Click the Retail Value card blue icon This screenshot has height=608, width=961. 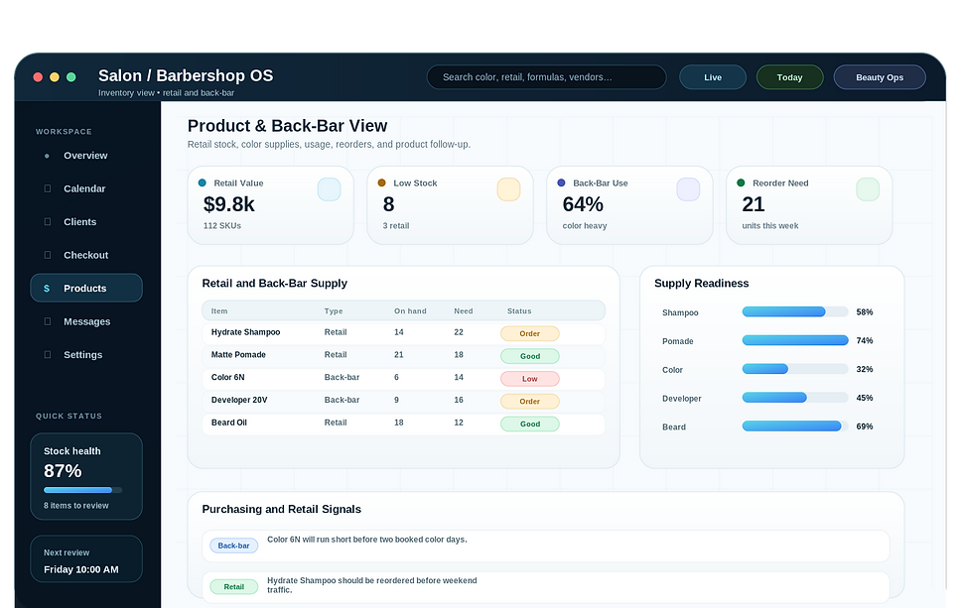(x=330, y=189)
